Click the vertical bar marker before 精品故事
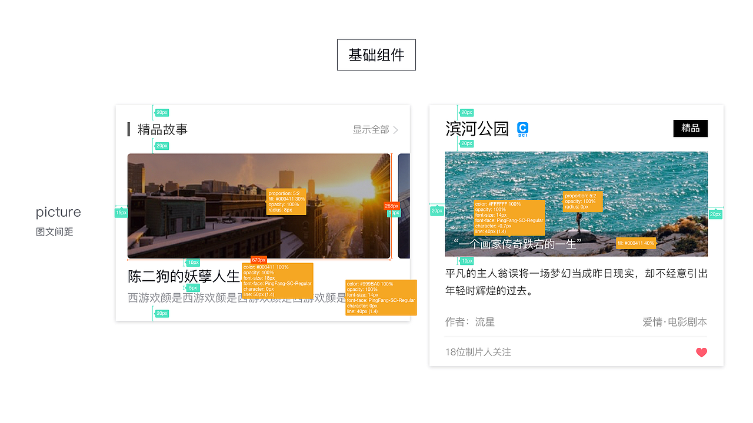 (x=129, y=129)
